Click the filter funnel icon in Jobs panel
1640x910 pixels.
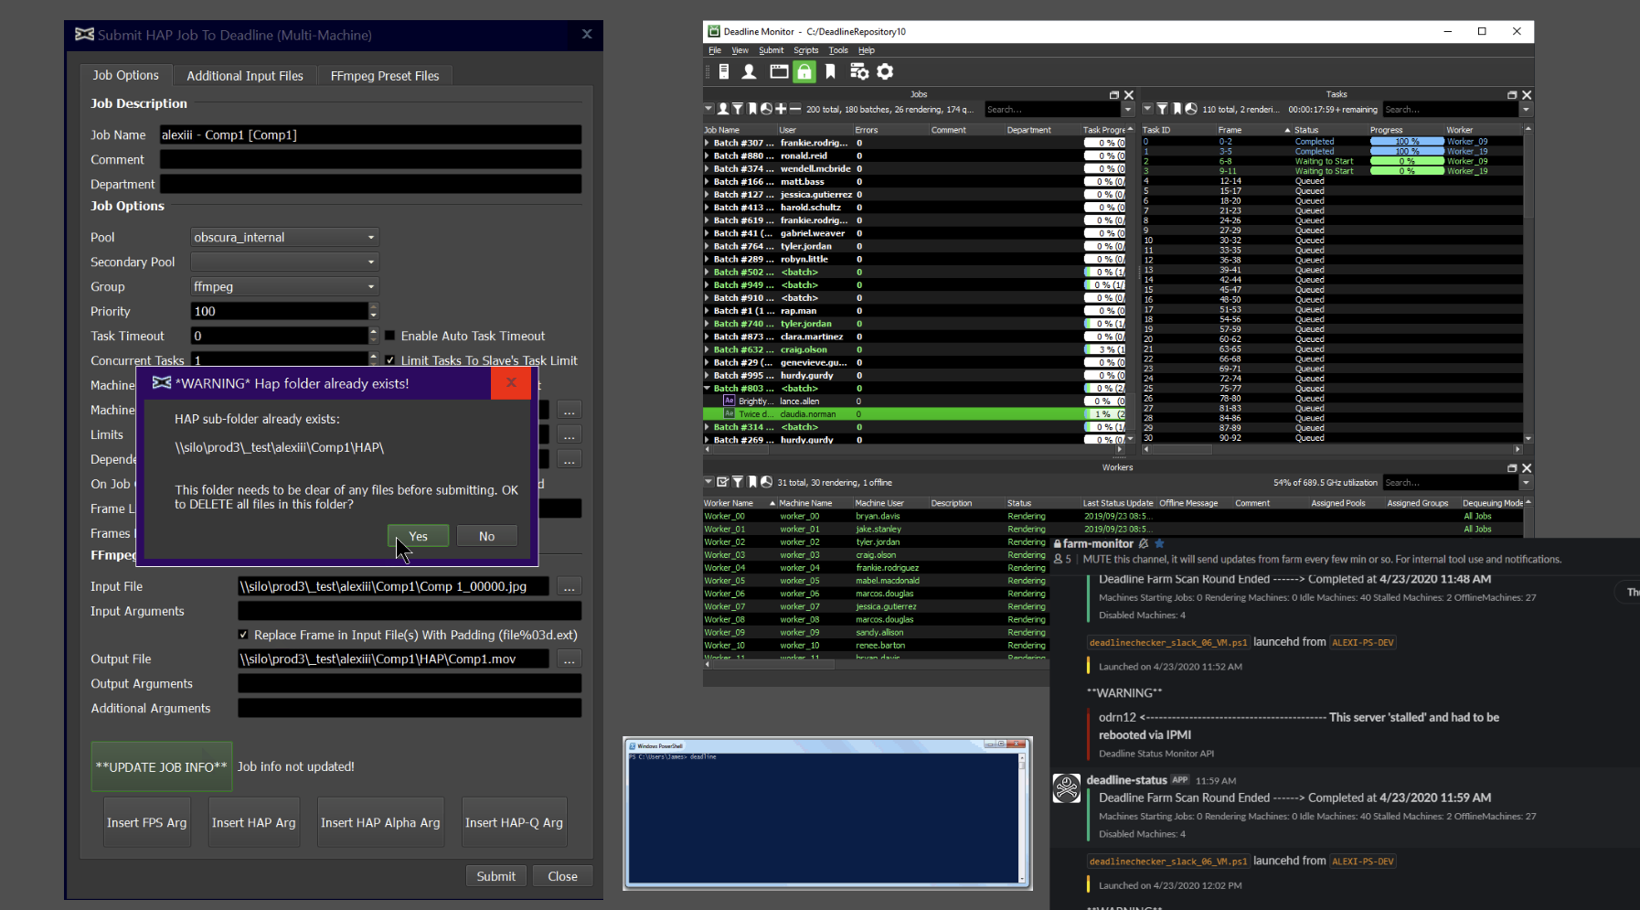(738, 109)
